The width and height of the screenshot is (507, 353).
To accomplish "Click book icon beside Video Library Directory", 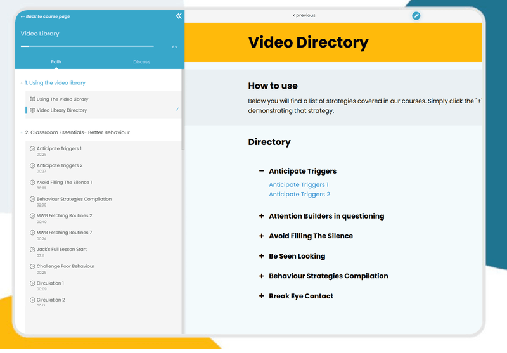I will (x=32, y=110).
